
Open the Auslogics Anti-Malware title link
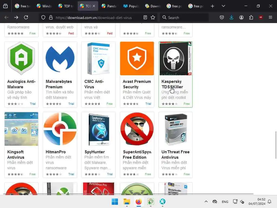pyautogui.click(x=21, y=84)
